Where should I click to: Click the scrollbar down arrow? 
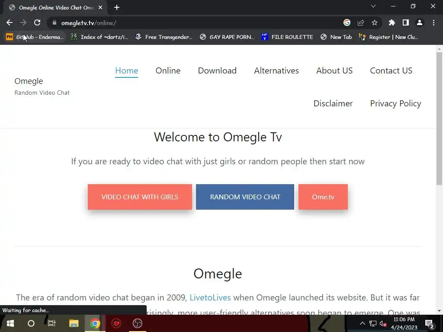439,311
